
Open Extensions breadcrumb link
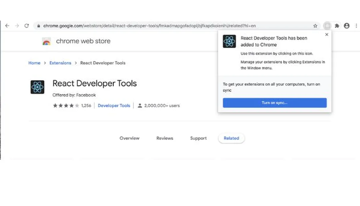coord(60,63)
